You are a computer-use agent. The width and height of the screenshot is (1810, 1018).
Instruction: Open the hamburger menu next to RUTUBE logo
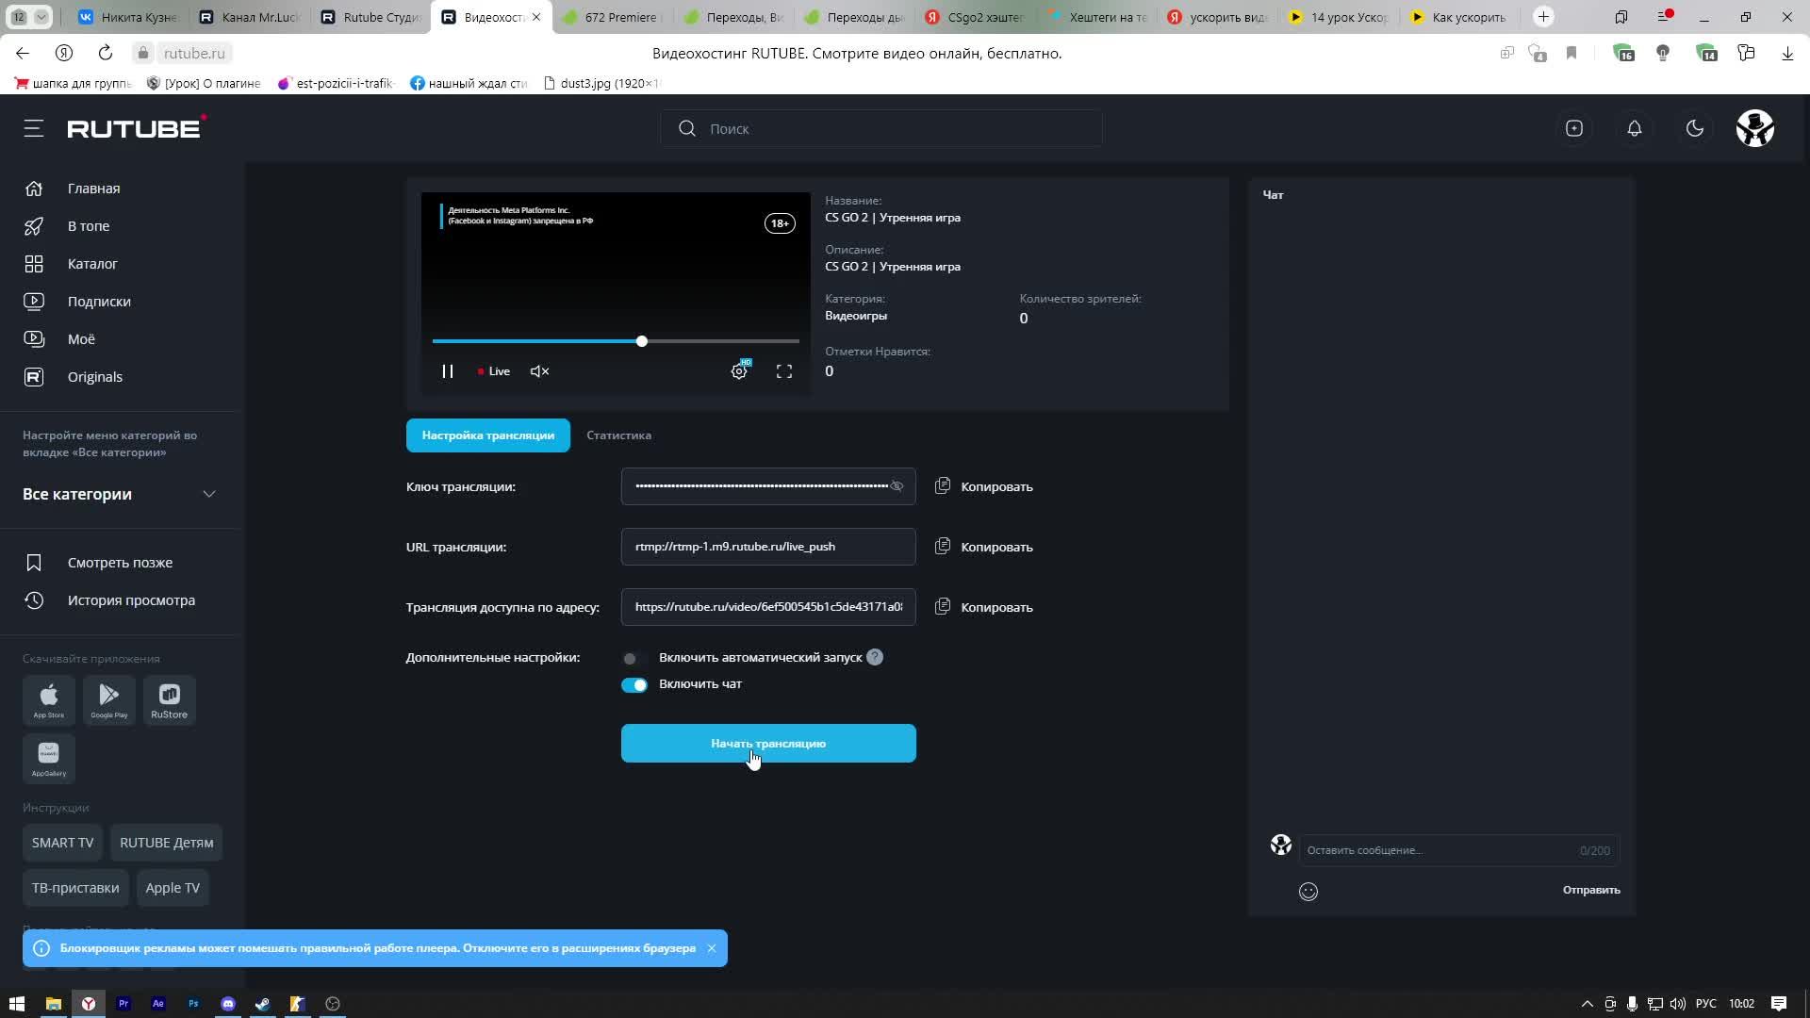tap(34, 128)
